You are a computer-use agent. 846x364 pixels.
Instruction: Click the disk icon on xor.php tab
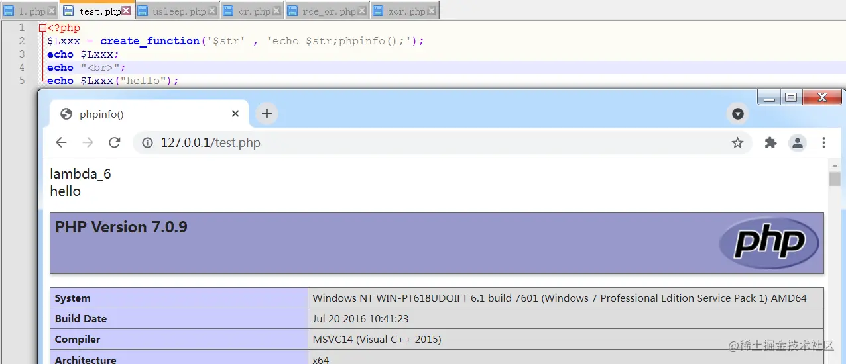[378, 11]
